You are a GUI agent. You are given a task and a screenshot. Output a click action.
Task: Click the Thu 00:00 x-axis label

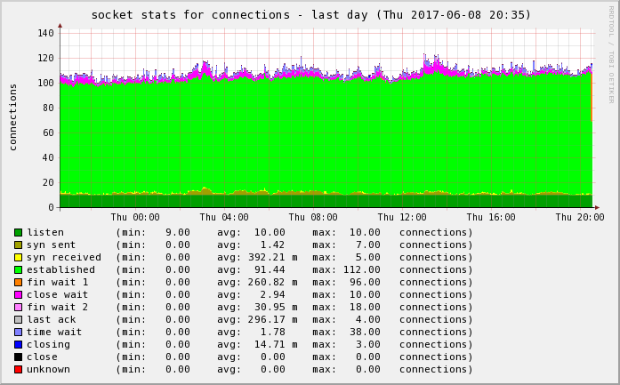pos(135,217)
